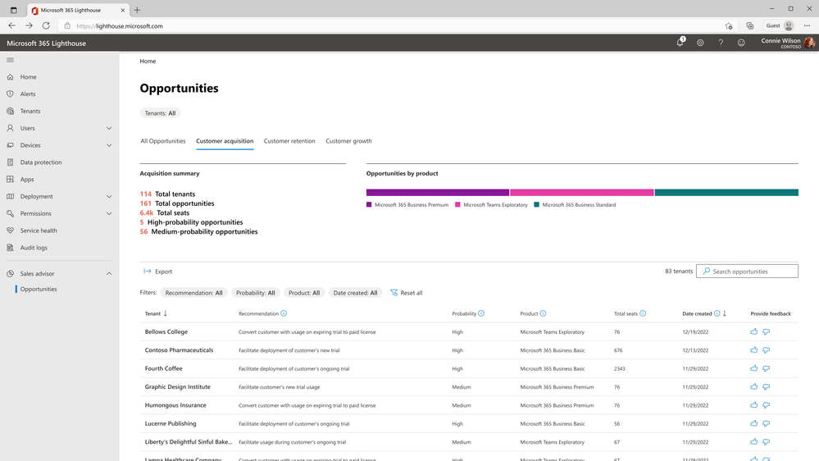Click thumbs up for Bellows College

pos(753,331)
